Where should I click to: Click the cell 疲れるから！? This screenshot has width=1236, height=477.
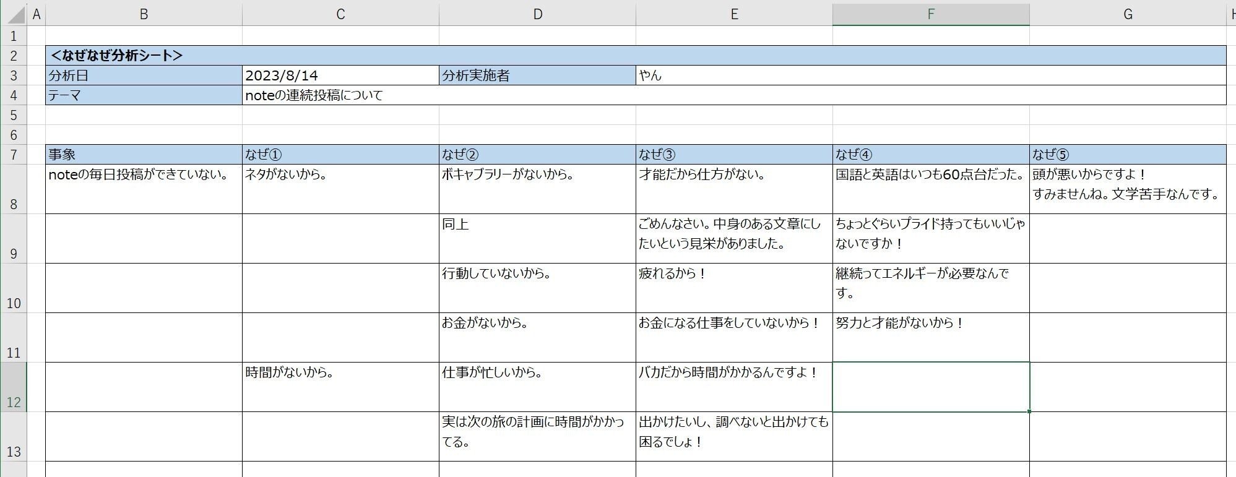pyautogui.click(x=734, y=288)
